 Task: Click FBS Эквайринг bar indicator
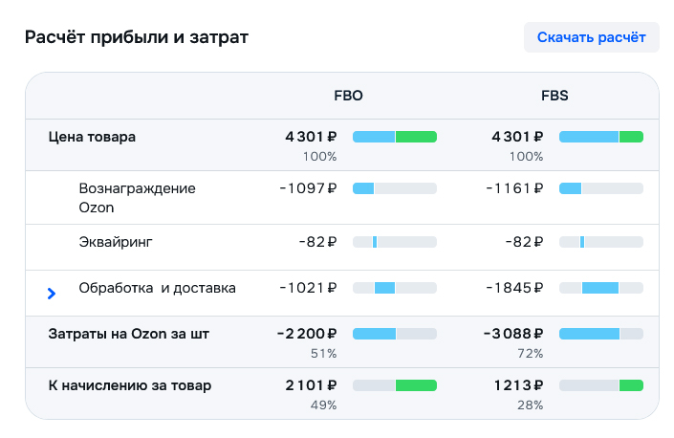point(581,242)
